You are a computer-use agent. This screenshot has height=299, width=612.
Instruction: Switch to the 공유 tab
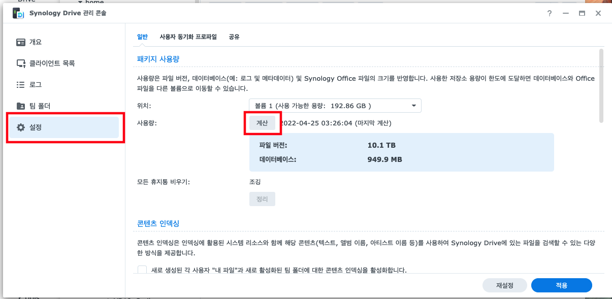pos(234,37)
